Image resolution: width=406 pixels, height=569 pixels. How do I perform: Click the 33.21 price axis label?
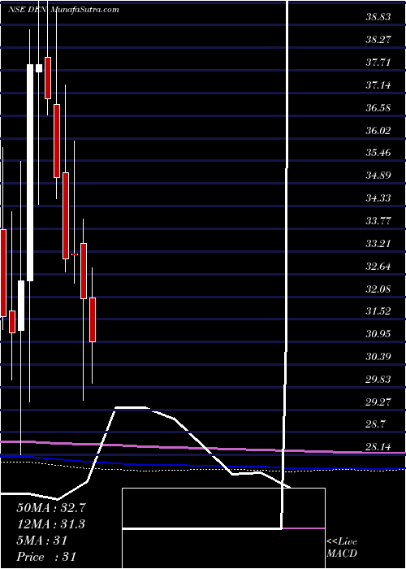click(378, 244)
